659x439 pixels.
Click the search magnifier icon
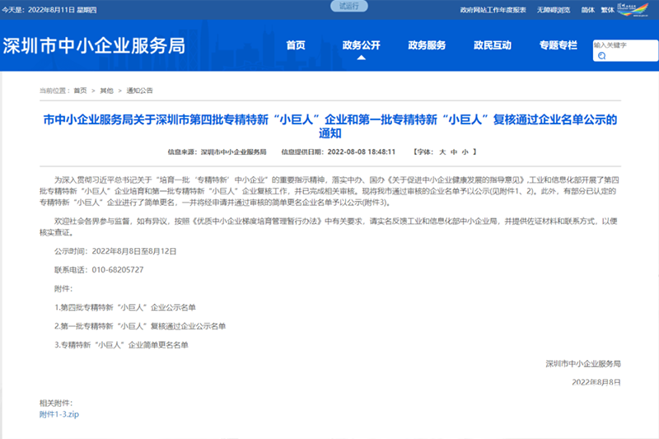coord(602,56)
